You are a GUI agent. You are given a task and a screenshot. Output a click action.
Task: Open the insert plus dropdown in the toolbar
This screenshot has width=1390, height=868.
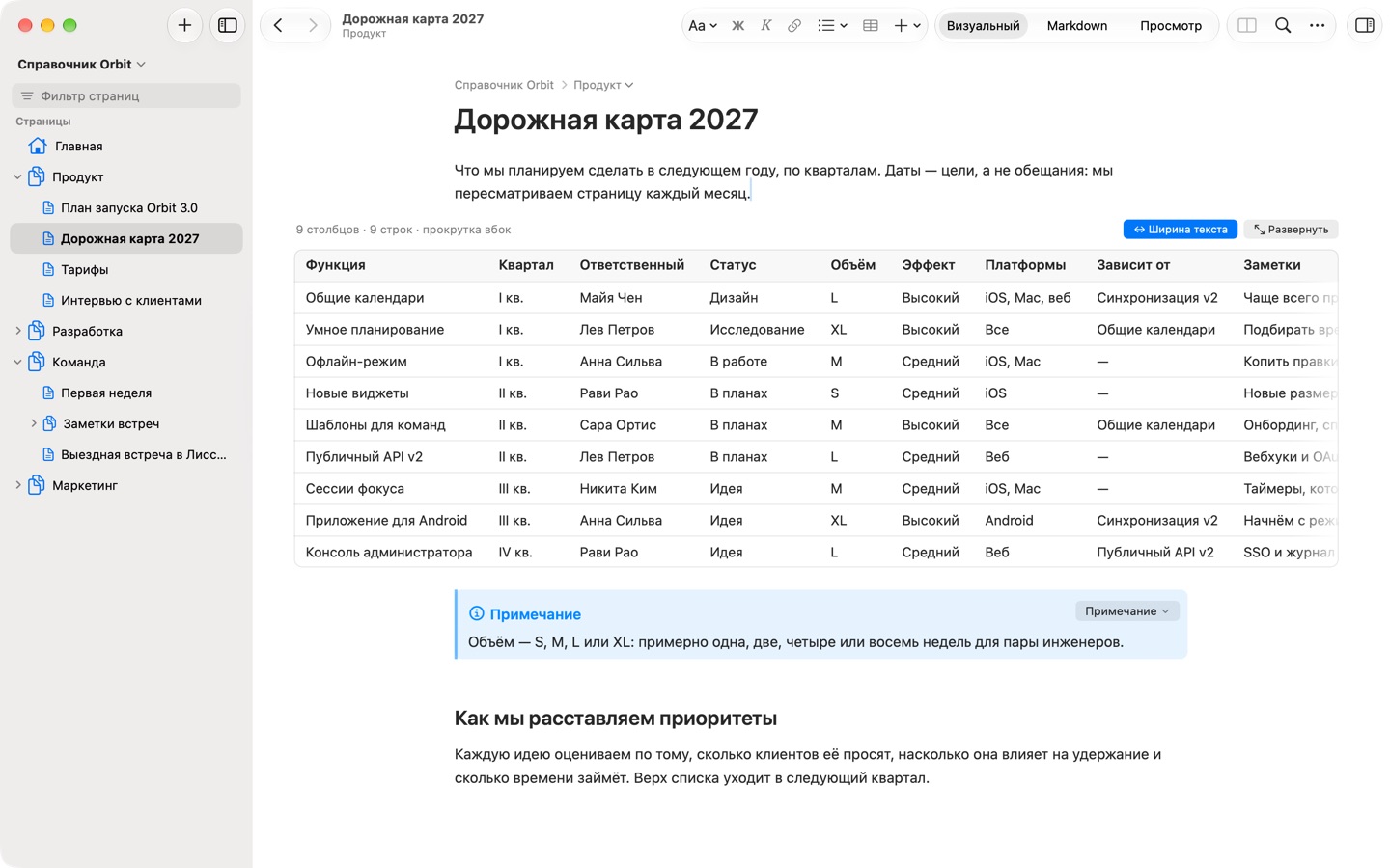(907, 26)
